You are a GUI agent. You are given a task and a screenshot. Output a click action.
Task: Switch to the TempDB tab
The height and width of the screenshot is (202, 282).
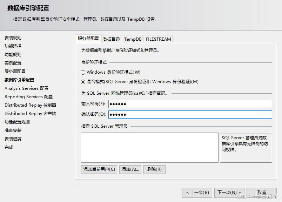[x=133, y=39]
